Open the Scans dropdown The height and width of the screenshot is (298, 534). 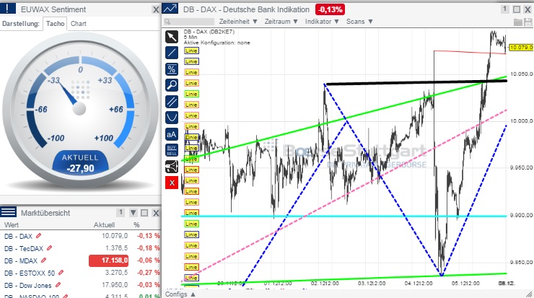(359, 22)
